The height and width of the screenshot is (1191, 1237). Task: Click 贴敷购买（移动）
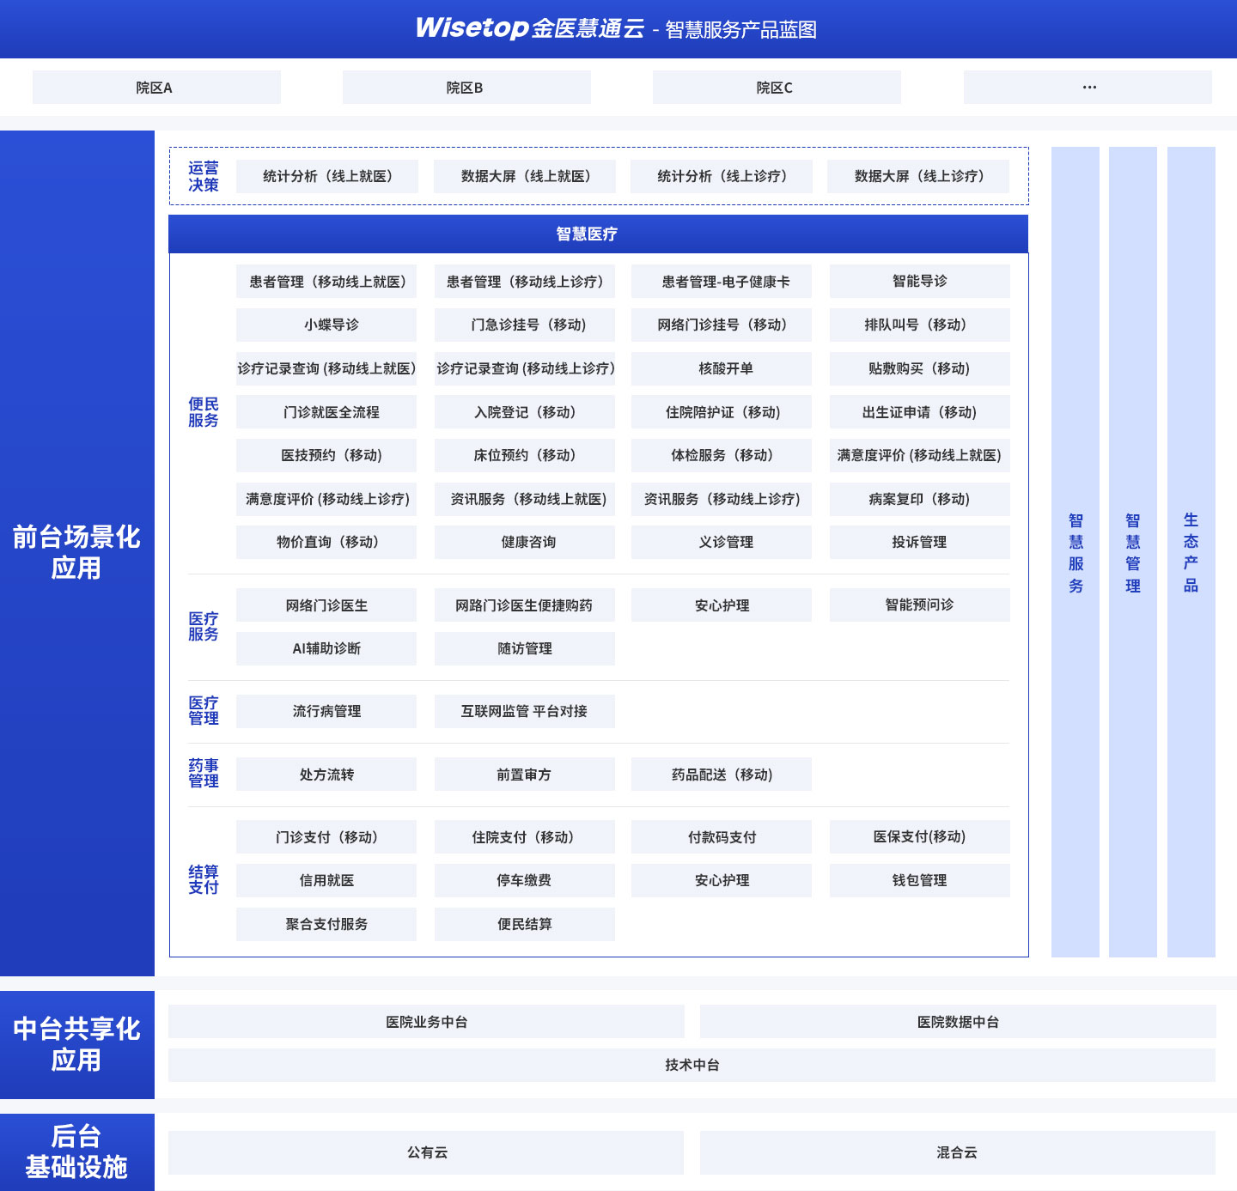click(x=920, y=368)
